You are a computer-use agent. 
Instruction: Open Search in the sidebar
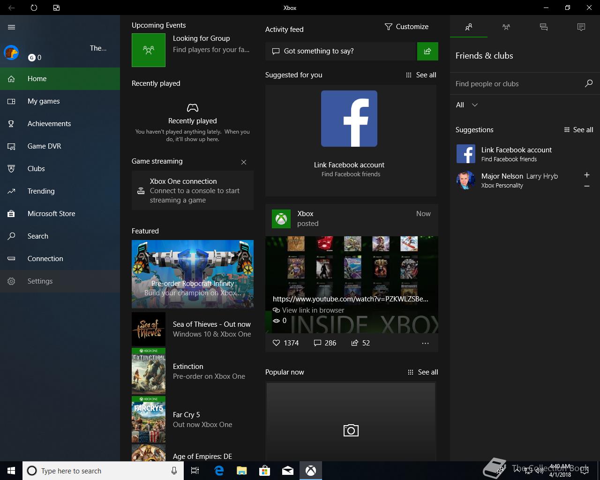coord(60,236)
